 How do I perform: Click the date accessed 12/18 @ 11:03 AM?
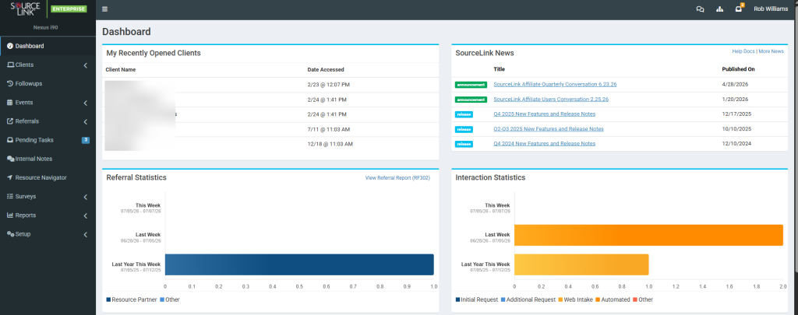coord(330,144)
